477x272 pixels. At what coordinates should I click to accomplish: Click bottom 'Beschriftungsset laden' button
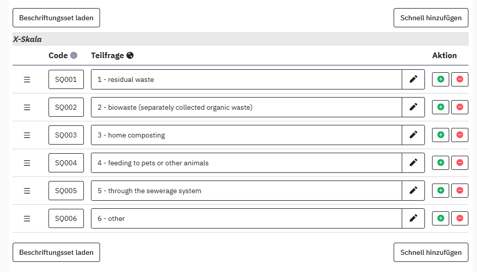click(56, 252)
